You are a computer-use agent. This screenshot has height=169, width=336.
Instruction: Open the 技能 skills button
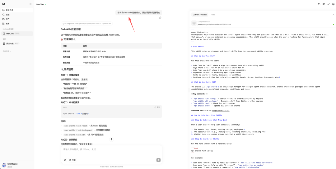coord(72,160)
